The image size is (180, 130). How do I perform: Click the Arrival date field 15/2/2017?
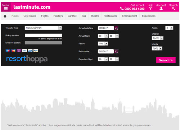pyautogui.click(x=106, y=28)
